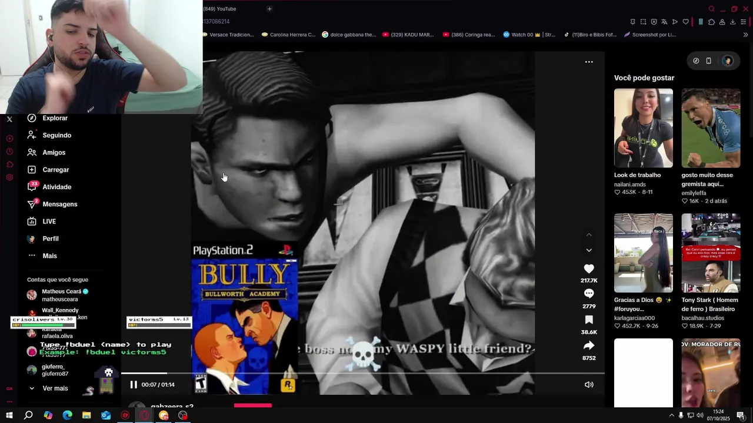Image resolution: width=753 pixels, height=423 pixels.
Task: Share the video (8752)
Action: pos(589,345)
